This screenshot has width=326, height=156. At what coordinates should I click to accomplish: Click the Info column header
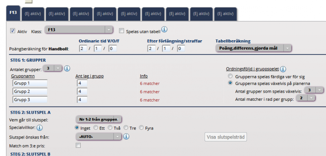pyautogui.click(x=144, y=76)
